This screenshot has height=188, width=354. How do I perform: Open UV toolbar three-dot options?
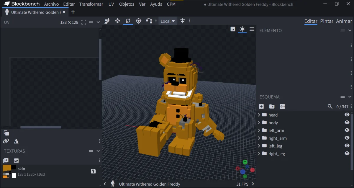tap(99, 141)
